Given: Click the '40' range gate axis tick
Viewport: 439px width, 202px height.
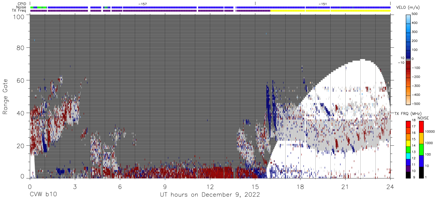Looking at the screenshot, I should pos(20,113).
